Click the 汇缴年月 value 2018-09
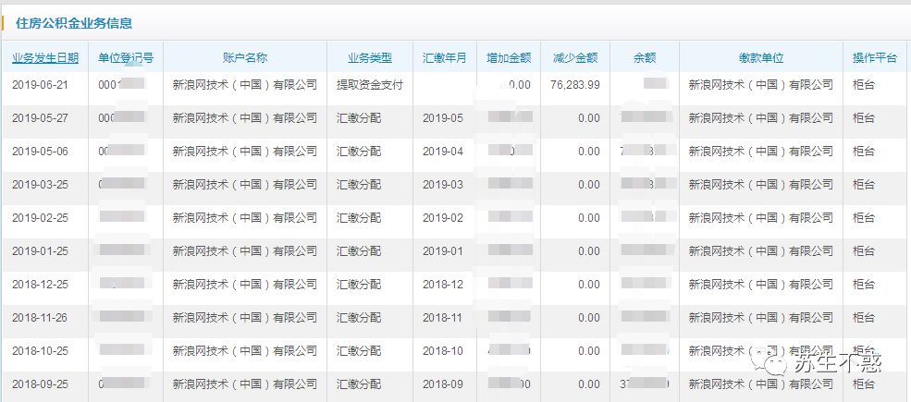Screen dimensions: 911x402 [x=443, y=384]
